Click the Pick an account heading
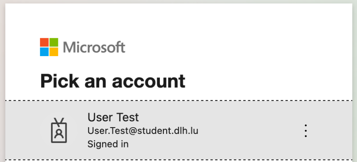357x162 pixels. pyautogui.click(x=113, y=81)
